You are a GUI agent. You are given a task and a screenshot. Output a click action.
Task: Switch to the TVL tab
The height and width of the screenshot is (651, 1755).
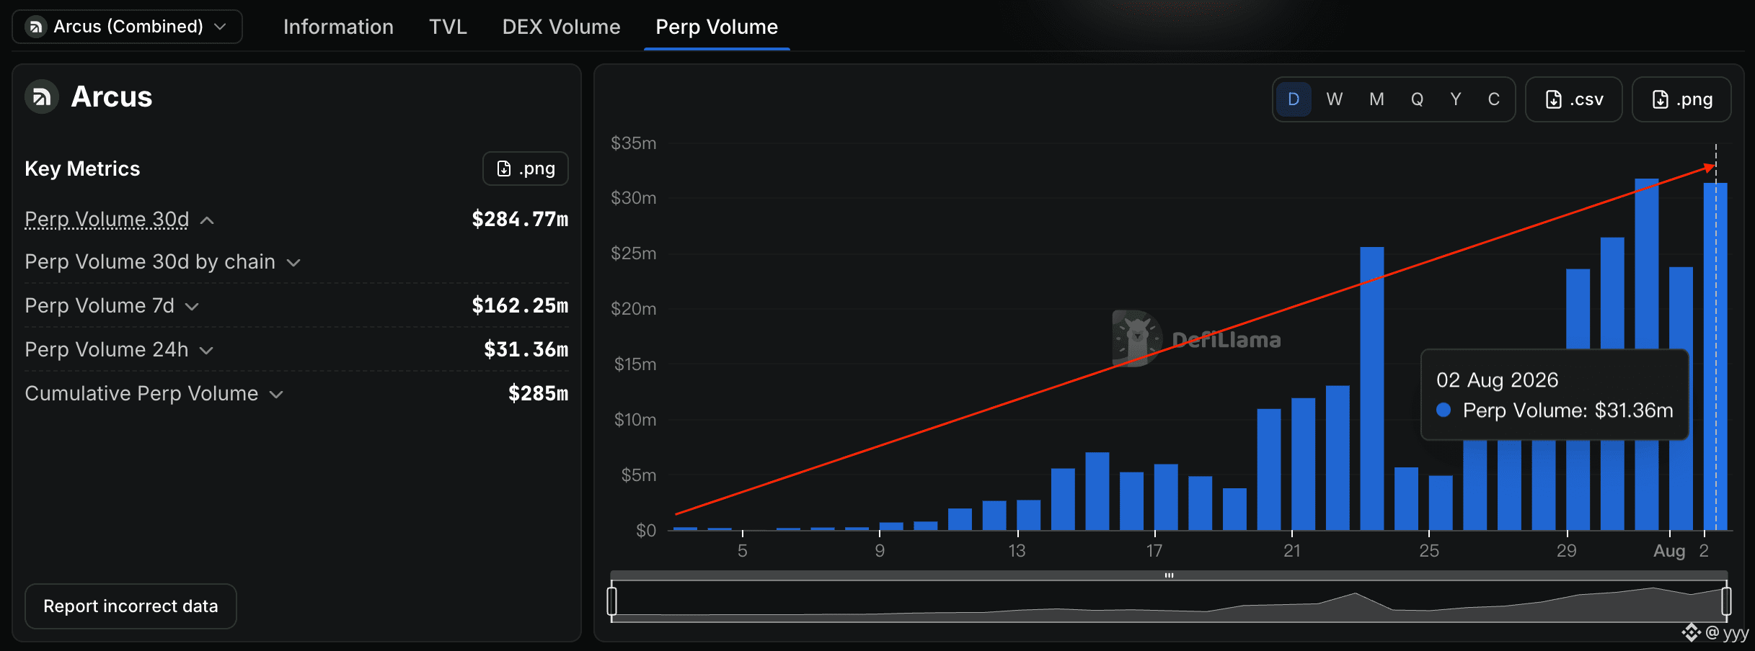pos(448,27)
